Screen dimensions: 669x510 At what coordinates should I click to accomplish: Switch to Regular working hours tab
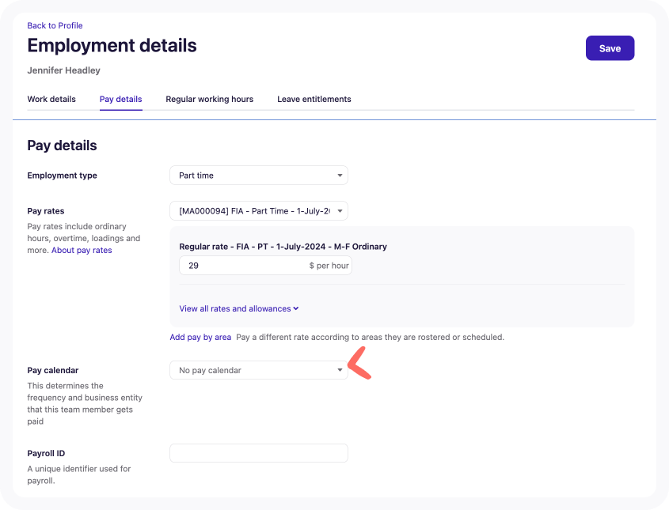(210, 100)
